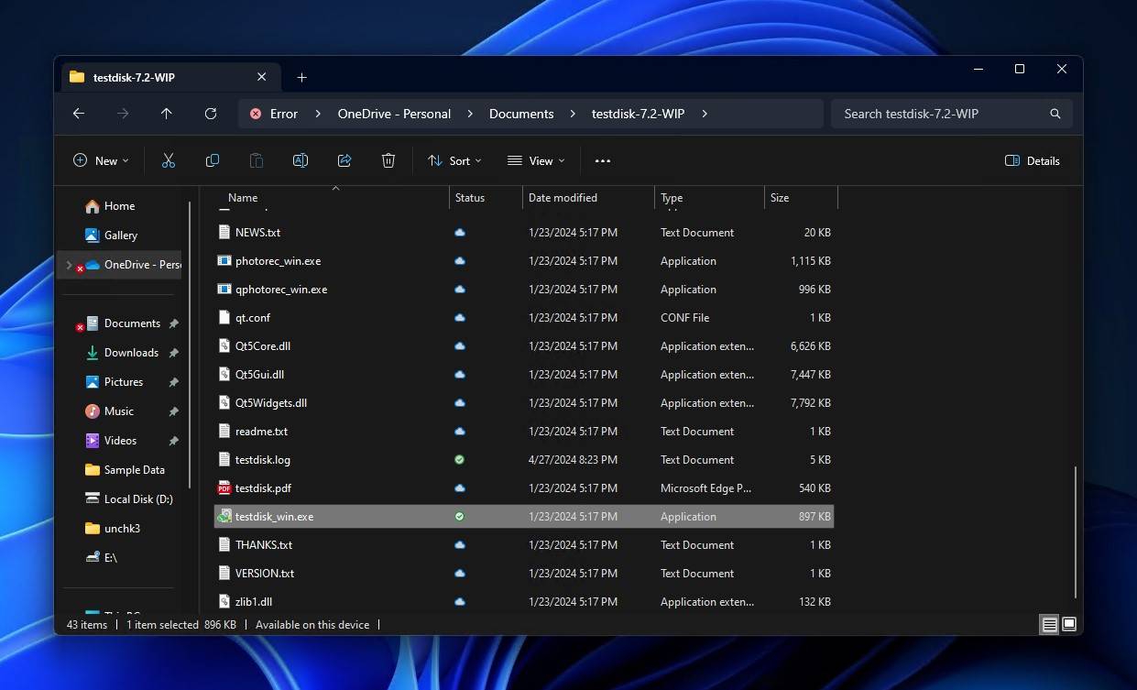This screenshot has width=1137, height=690.
Task: Expand chevron after Documents breadcrumb
Action: [x=573, y=114]
